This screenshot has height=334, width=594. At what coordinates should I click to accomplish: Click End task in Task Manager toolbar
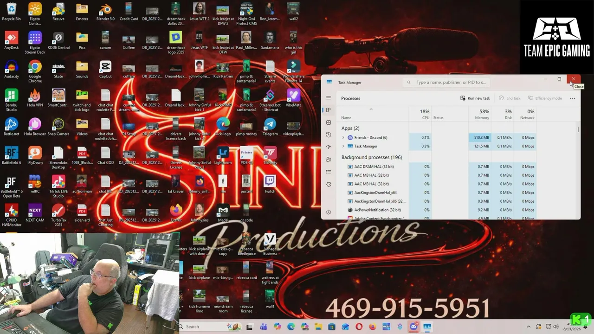[510, 98]
